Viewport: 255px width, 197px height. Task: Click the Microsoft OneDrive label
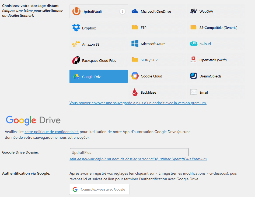156,11
